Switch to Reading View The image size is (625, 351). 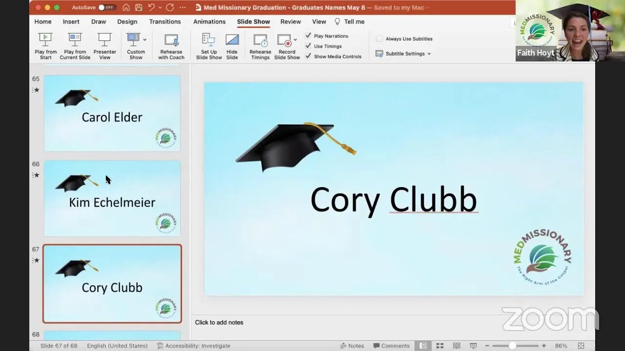point(457,346)
